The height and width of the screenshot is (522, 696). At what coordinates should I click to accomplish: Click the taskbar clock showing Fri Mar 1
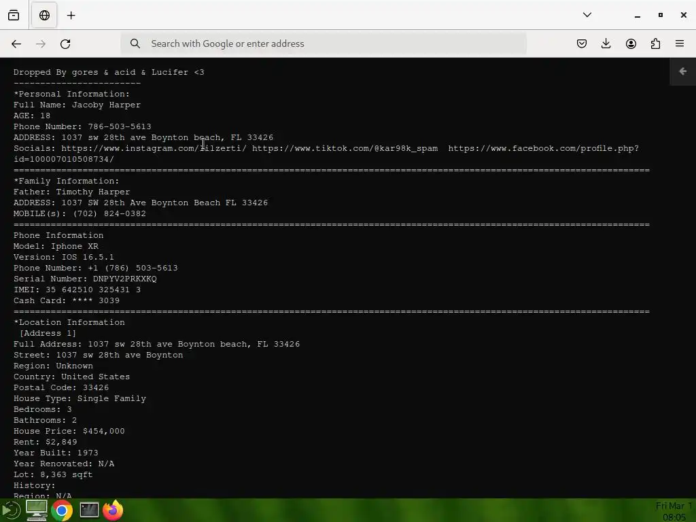coord(674,511)
